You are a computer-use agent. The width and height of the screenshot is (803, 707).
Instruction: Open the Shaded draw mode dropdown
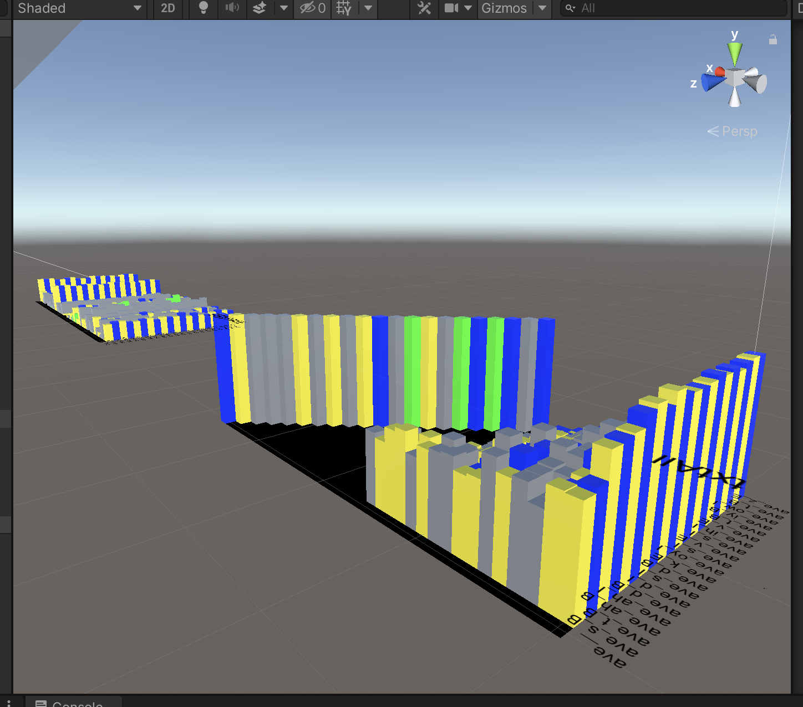tap(79, 8)
